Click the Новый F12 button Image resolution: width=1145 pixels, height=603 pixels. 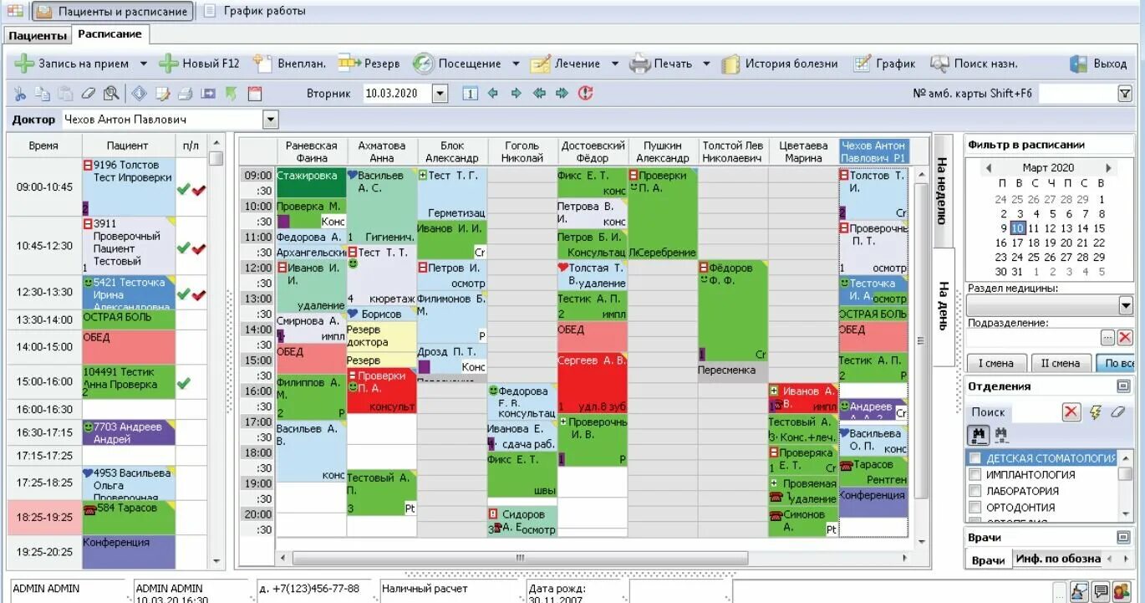pos(199,64)
